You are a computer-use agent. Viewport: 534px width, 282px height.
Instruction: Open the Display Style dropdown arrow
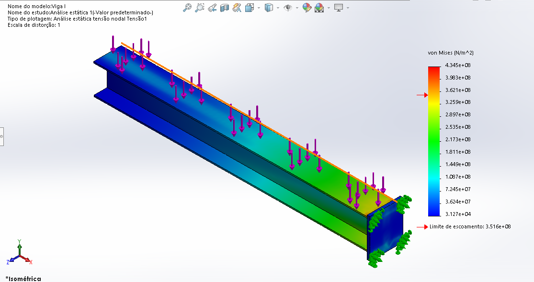coord(279,8)
